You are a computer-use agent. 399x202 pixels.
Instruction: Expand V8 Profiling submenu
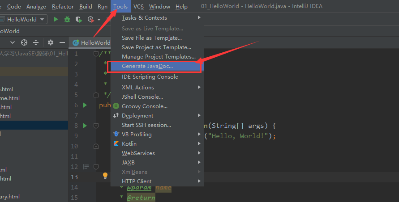point(157,135)
